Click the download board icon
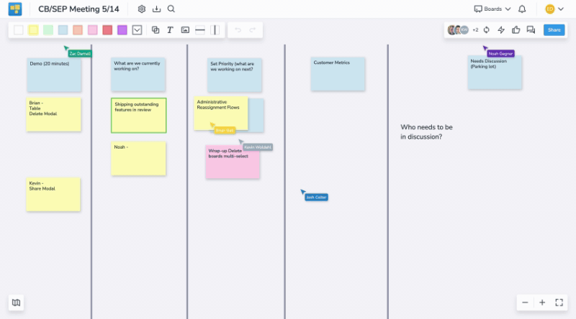 pos(156,9)
